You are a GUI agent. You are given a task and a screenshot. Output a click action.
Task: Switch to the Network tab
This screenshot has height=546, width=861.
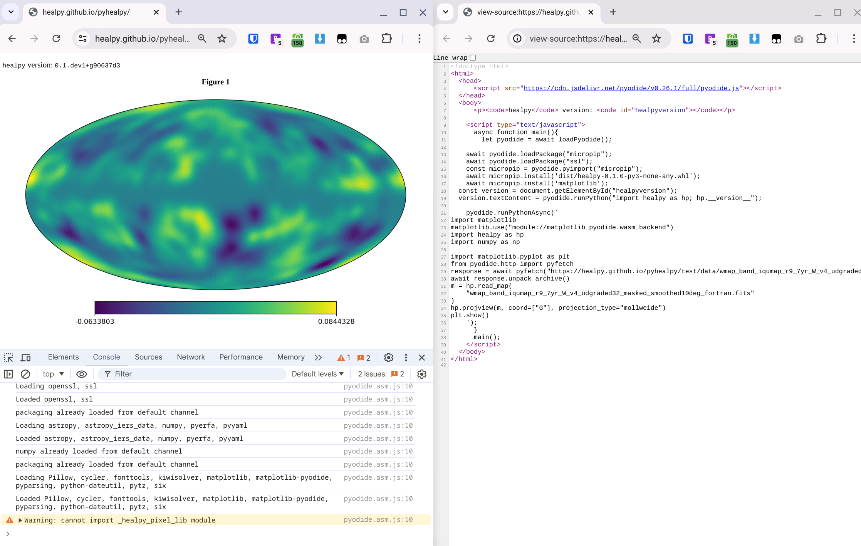[191, 357]
